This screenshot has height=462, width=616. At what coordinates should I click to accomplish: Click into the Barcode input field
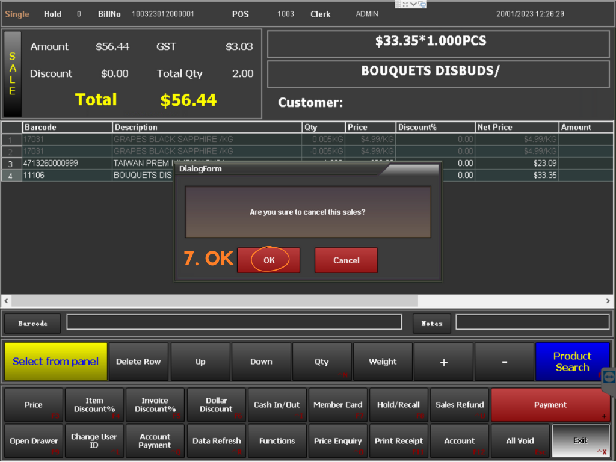point(234,322)
